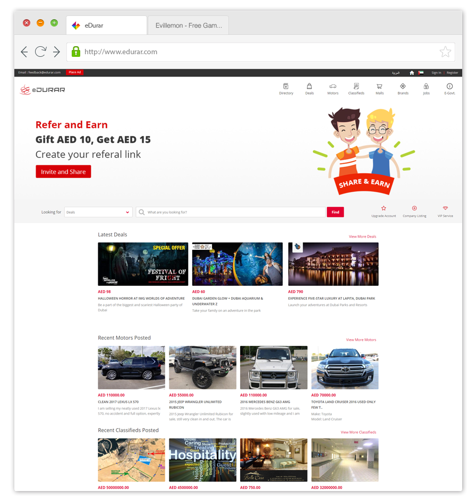
Task: Select the Motors car icon
Action: coord(333,87)
